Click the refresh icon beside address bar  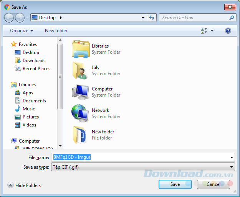coord(152,18)
